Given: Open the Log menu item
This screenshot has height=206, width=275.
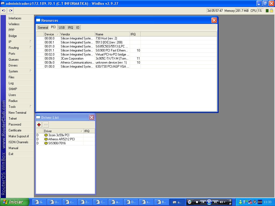Looking at the screenshot, I should coord(20,83).
